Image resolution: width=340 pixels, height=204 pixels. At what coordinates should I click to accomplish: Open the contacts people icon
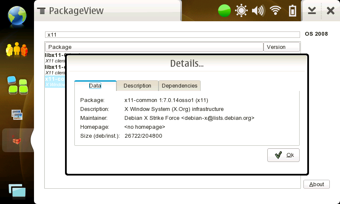tap(17, 50)
